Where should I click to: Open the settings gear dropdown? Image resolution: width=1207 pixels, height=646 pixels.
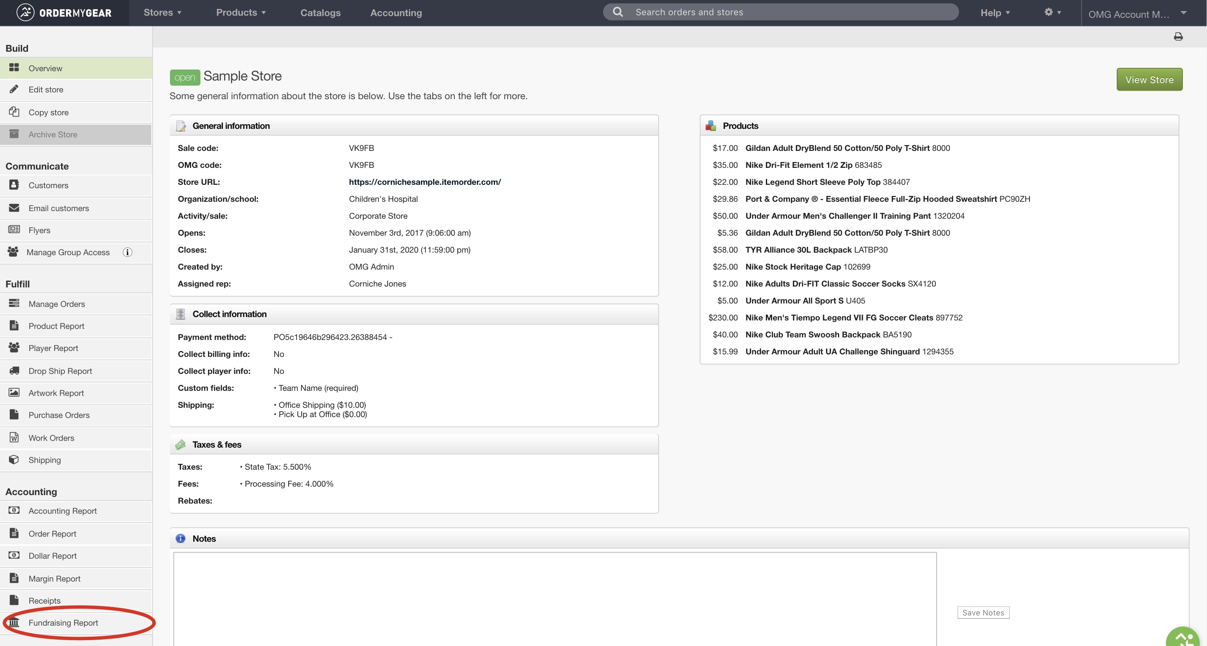1052,12
